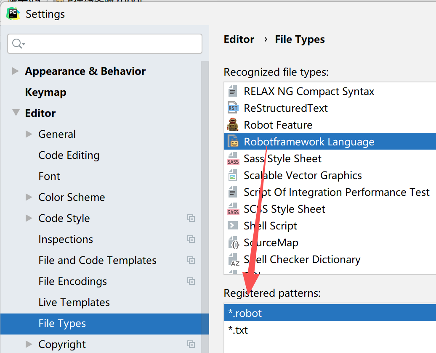
Task: Click the copy icon beside Code Style
Action: (191, 218)
